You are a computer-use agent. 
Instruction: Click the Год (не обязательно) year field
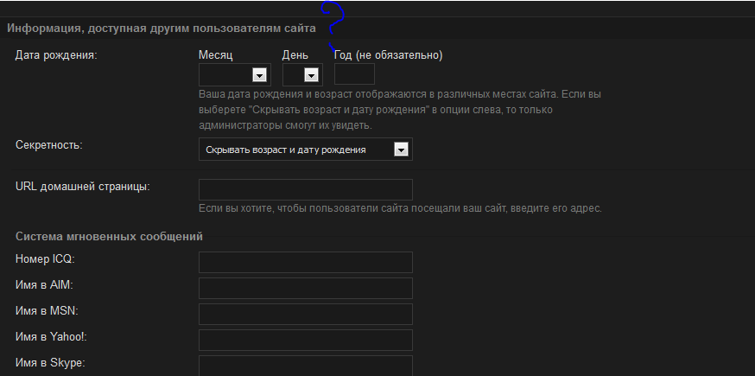(354, 74)
